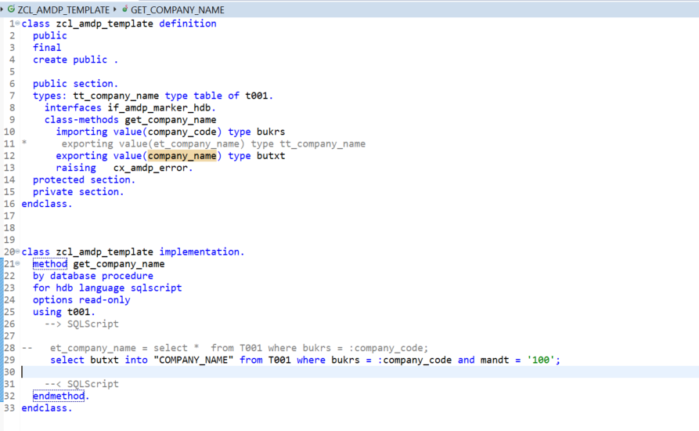Click the final keyword on line 3
The image size is (699, 431).
coord(47,47)
